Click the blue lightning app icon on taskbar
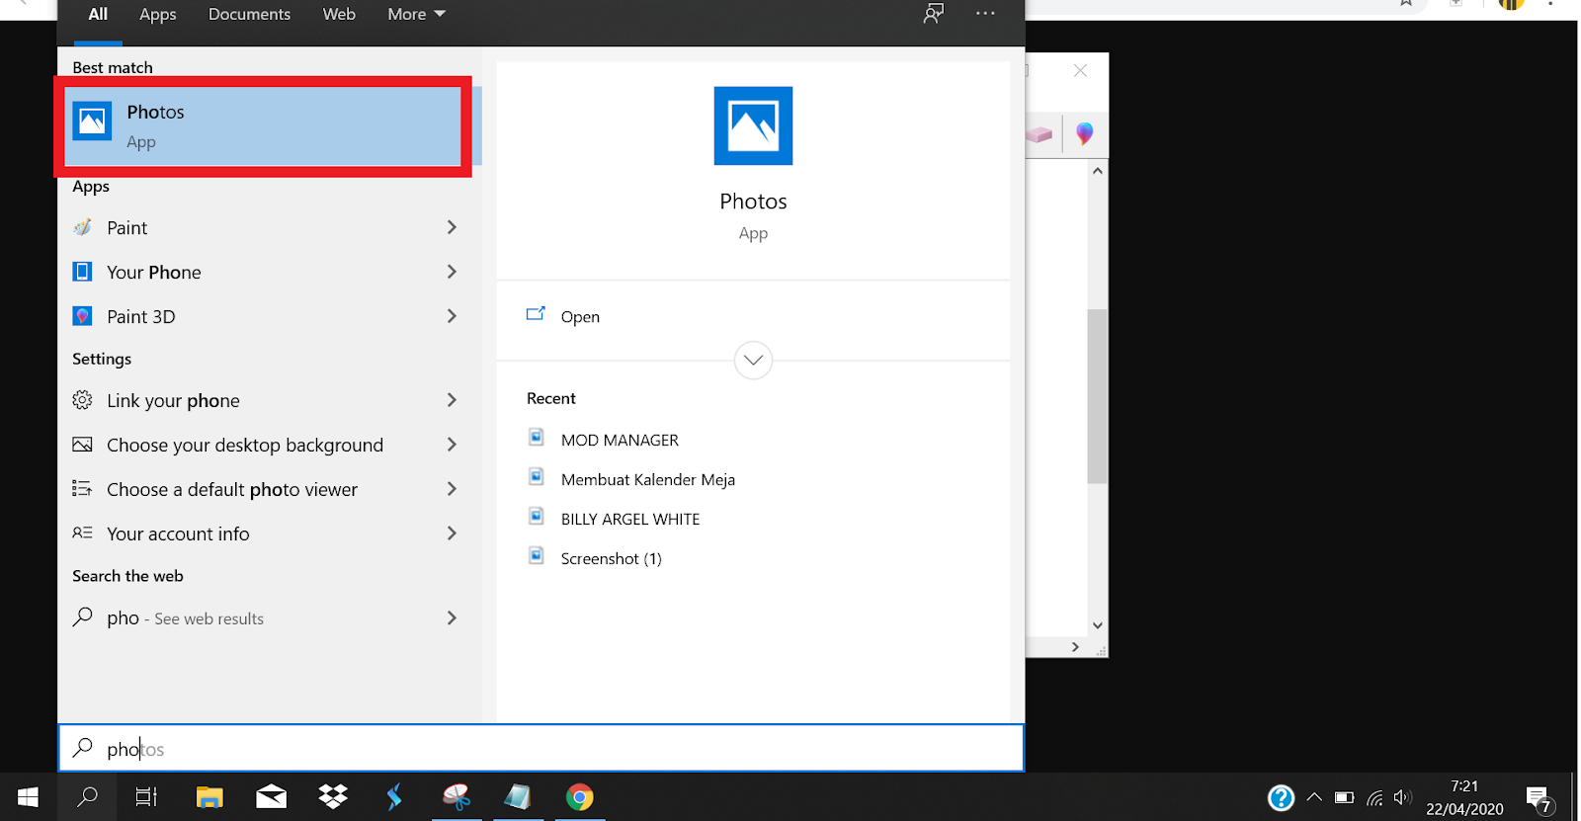 pos(394,796)
